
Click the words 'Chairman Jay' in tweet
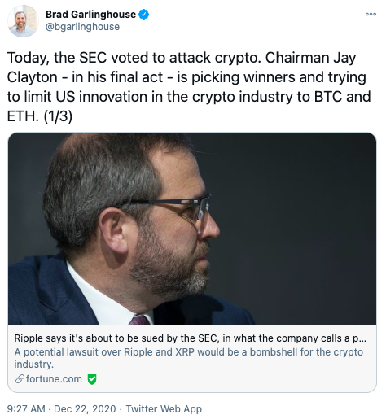click(311, 58)
